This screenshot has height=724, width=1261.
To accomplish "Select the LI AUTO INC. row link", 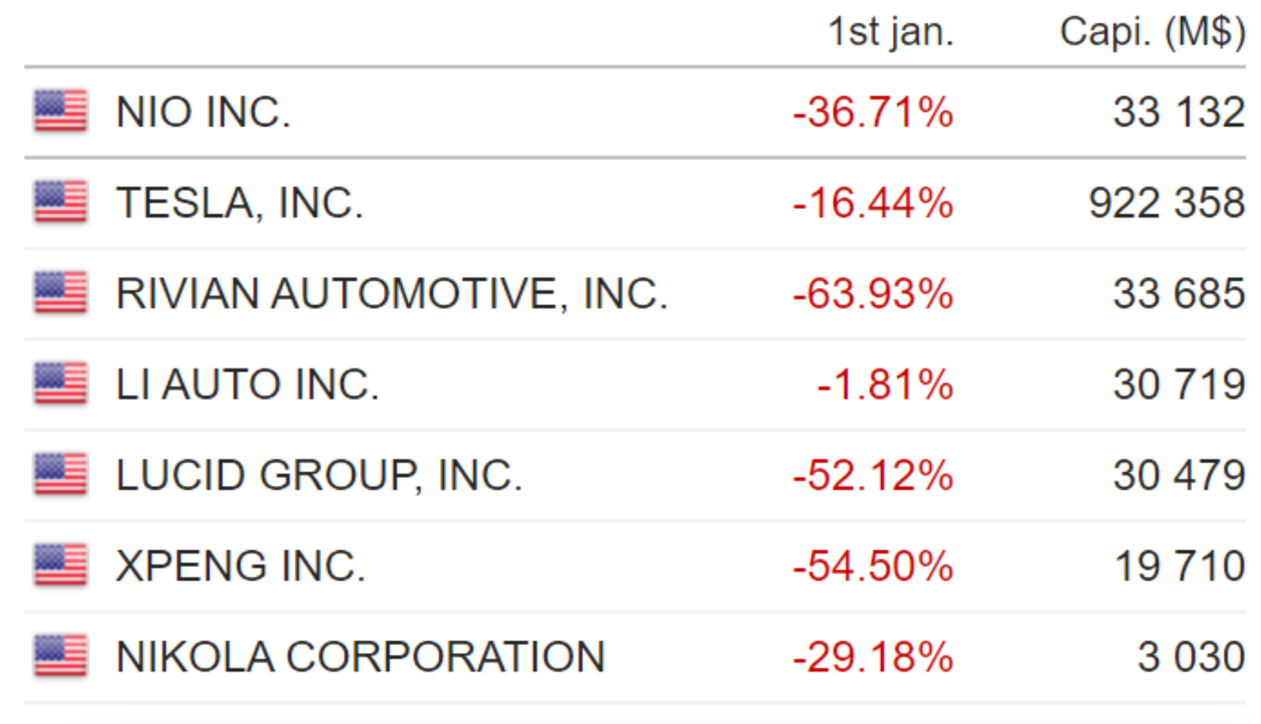I will [247, 384].
